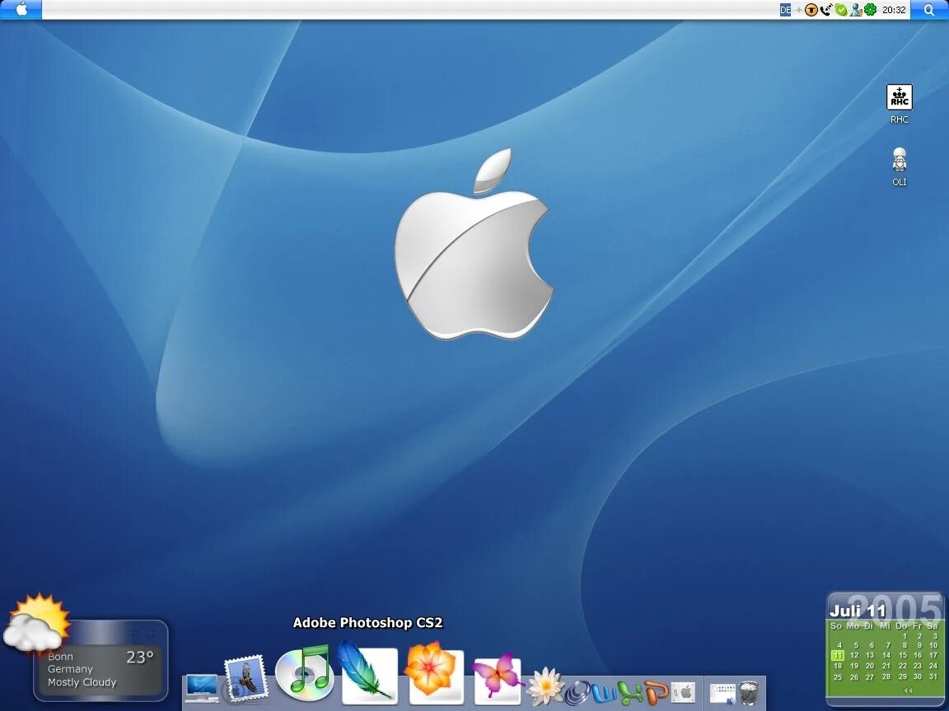Open the Spotlight search magnifier

[929, 10]
